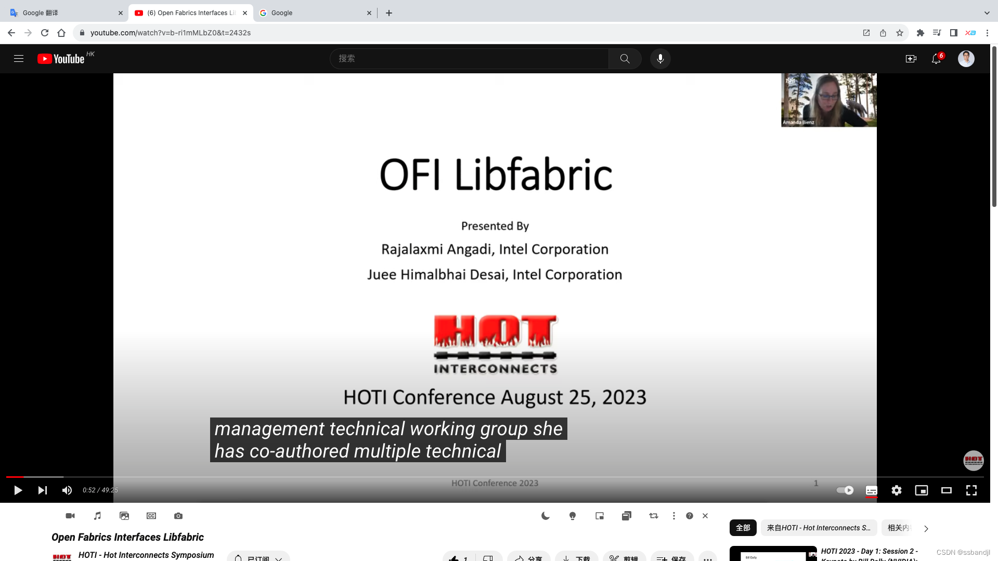This screenshot has width=998, height=561.
Task: Switch to the Google browser tab
Action: (315, 13)
